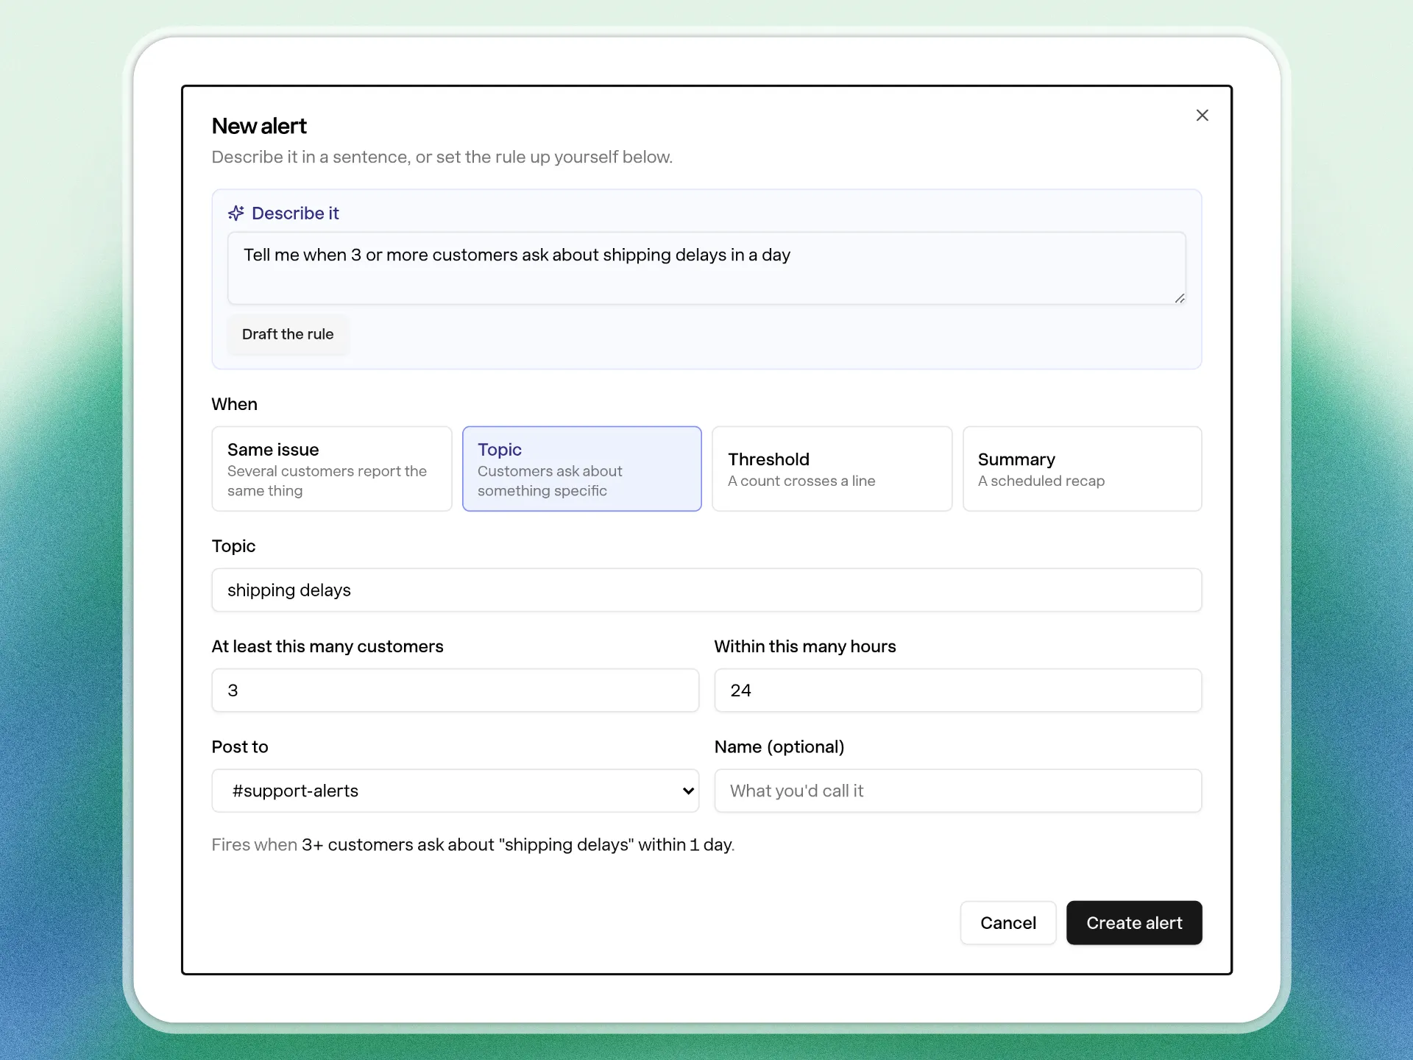The image size is (1413, 1060).
Task: Grab the textarea resize handle corner
Action: click(1180, 298)
